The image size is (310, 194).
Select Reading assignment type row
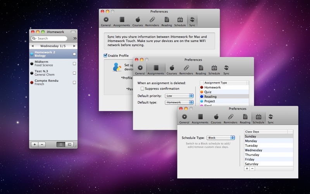click(224, 97)
